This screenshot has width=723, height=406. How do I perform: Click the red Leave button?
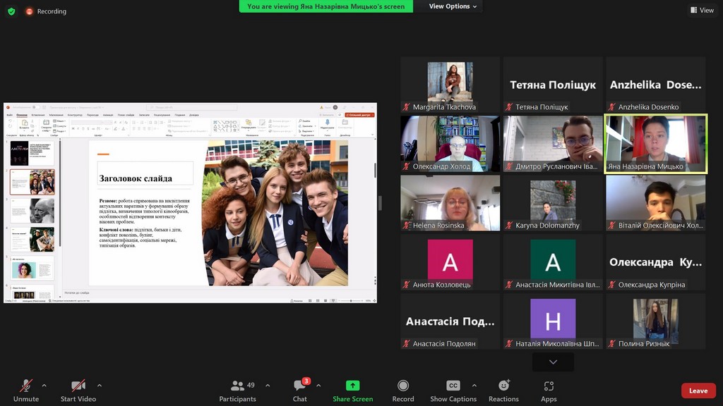coord(698,390)
